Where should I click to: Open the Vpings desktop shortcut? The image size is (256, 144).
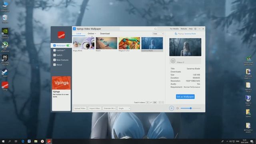tap(5, 86)
